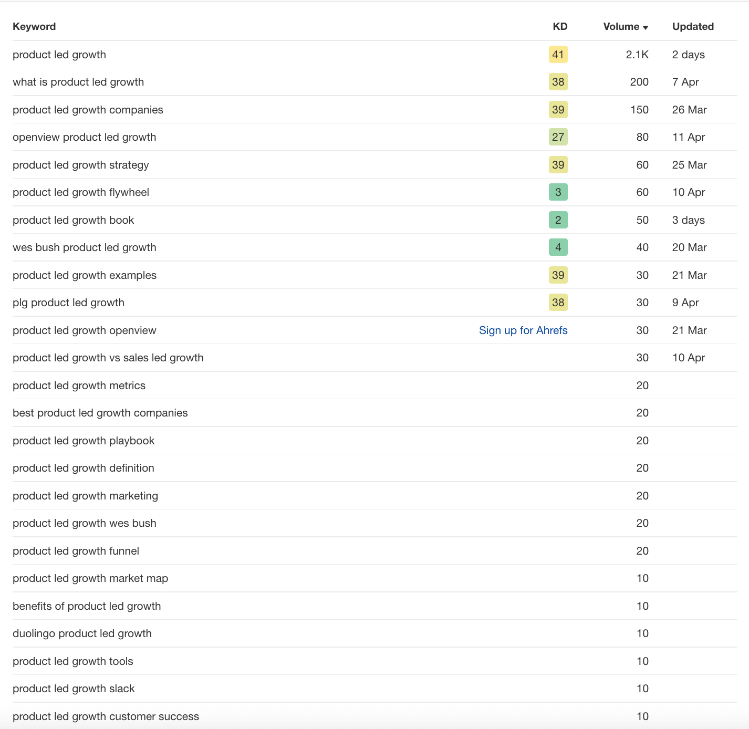Click KD badge 39 in examples row
The width and height of the screenshot is (749, 729).
point(558,275)
